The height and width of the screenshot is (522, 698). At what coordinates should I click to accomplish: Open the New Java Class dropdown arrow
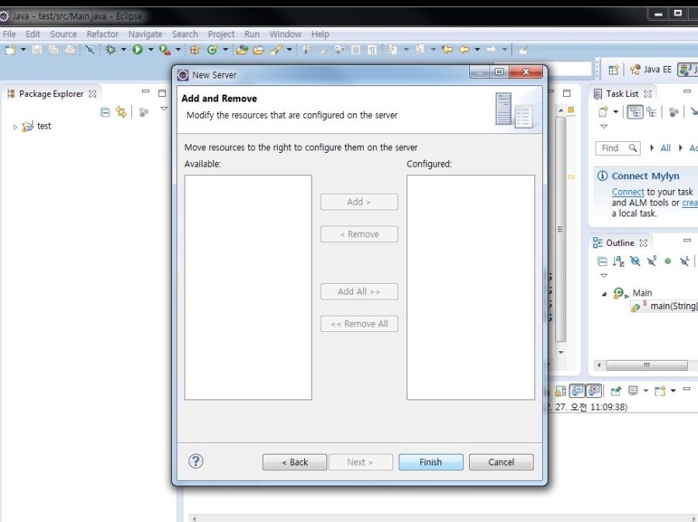225,50
